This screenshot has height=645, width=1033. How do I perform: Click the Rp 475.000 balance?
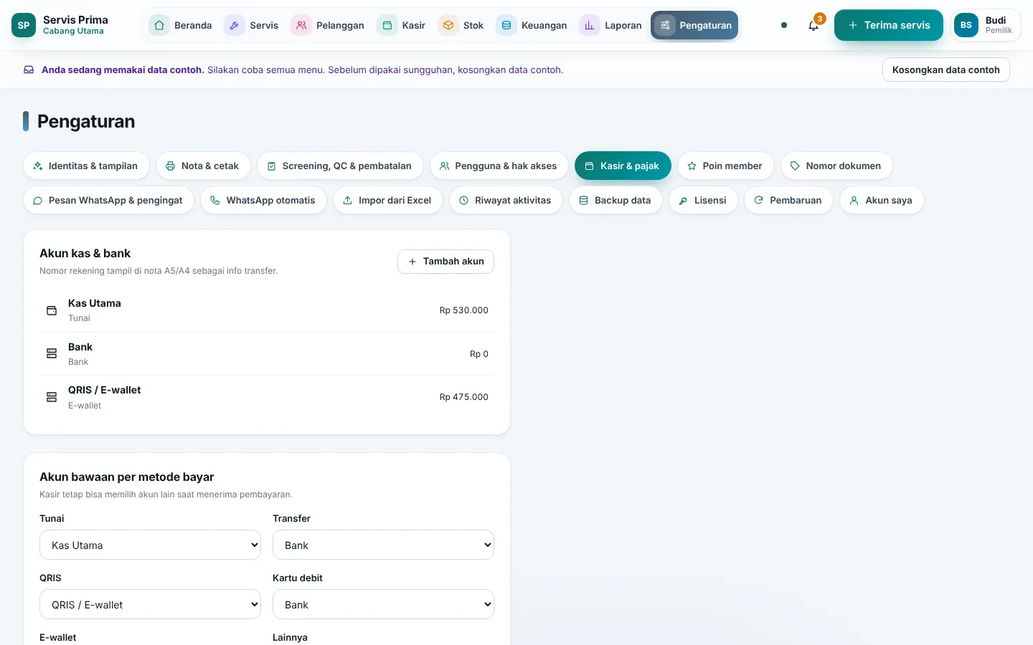pyautogui.click(x=464, y=397)
